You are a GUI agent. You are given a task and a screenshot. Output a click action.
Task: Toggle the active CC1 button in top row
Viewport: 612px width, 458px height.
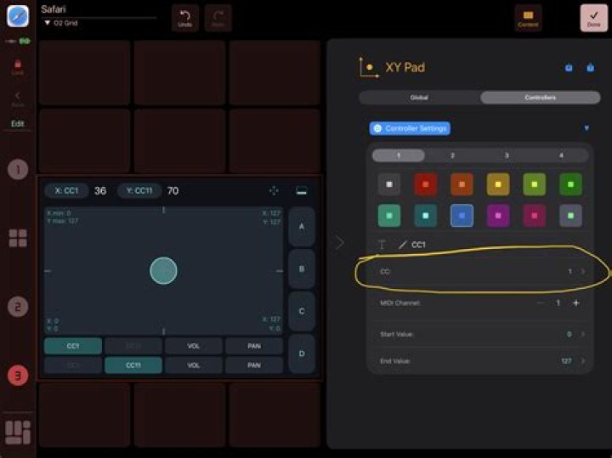tap(73, 346)
